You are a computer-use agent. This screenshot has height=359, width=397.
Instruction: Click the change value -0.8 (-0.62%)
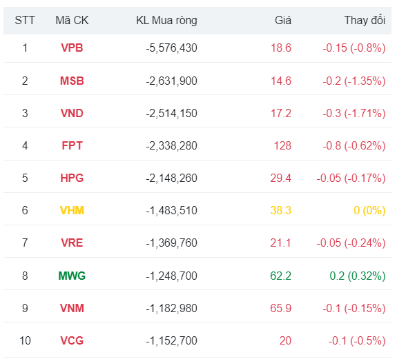[354, 146]
